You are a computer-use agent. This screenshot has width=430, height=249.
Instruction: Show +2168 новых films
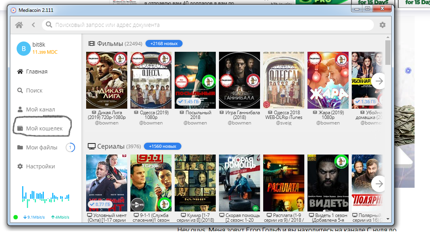[164, 43]
